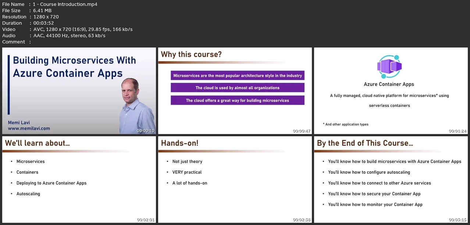Jump to the 00:00:47 timestamp
Image resolution: width=470 pixels, height=225 pixels.
(302, 131)
